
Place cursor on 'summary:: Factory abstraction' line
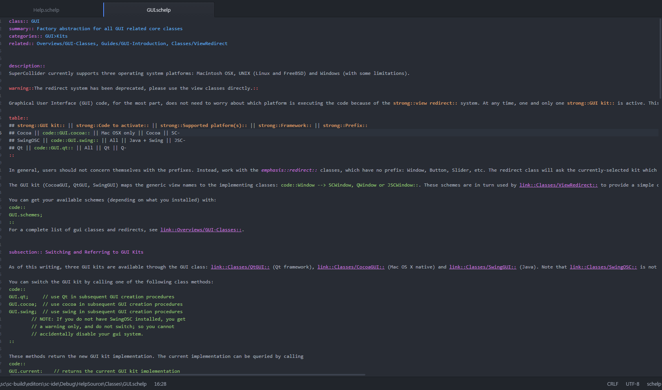tap(96, 29)
